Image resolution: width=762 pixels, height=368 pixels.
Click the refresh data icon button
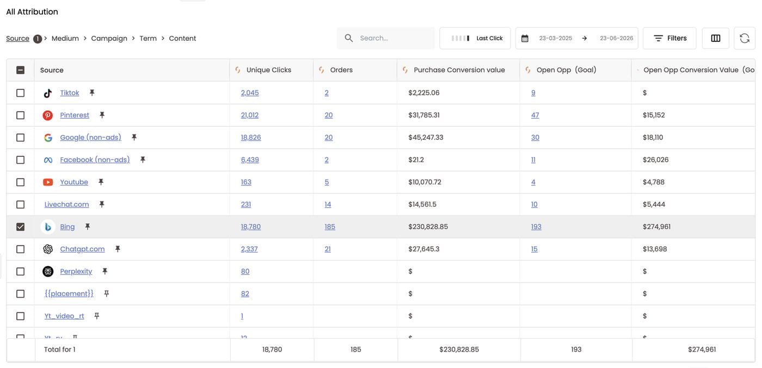click(x=745, y=38)
